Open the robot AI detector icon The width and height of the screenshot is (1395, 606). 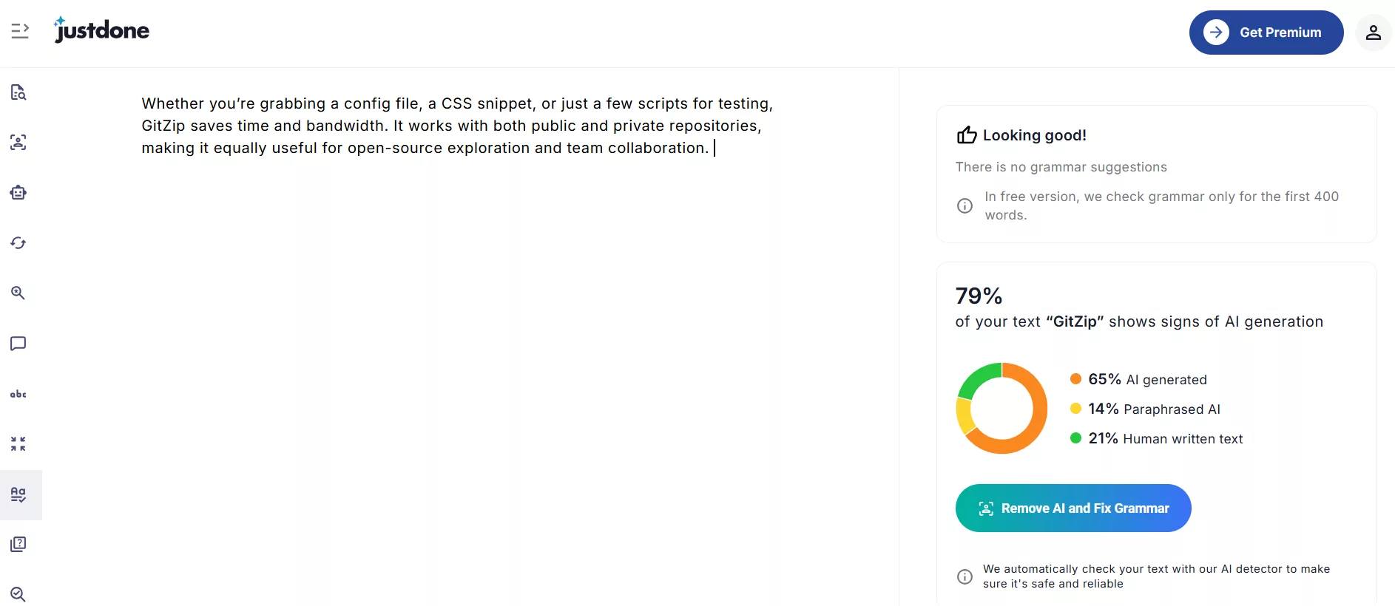tap(18, 193)
